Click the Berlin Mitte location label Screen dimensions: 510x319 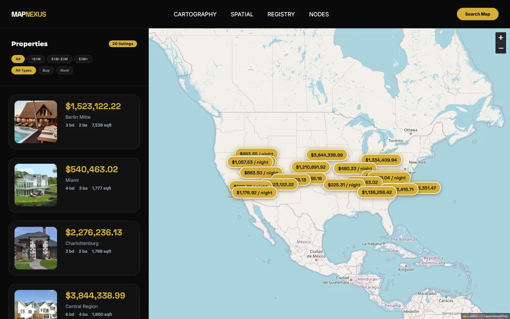pyautogui.click(x=78, y=117)
